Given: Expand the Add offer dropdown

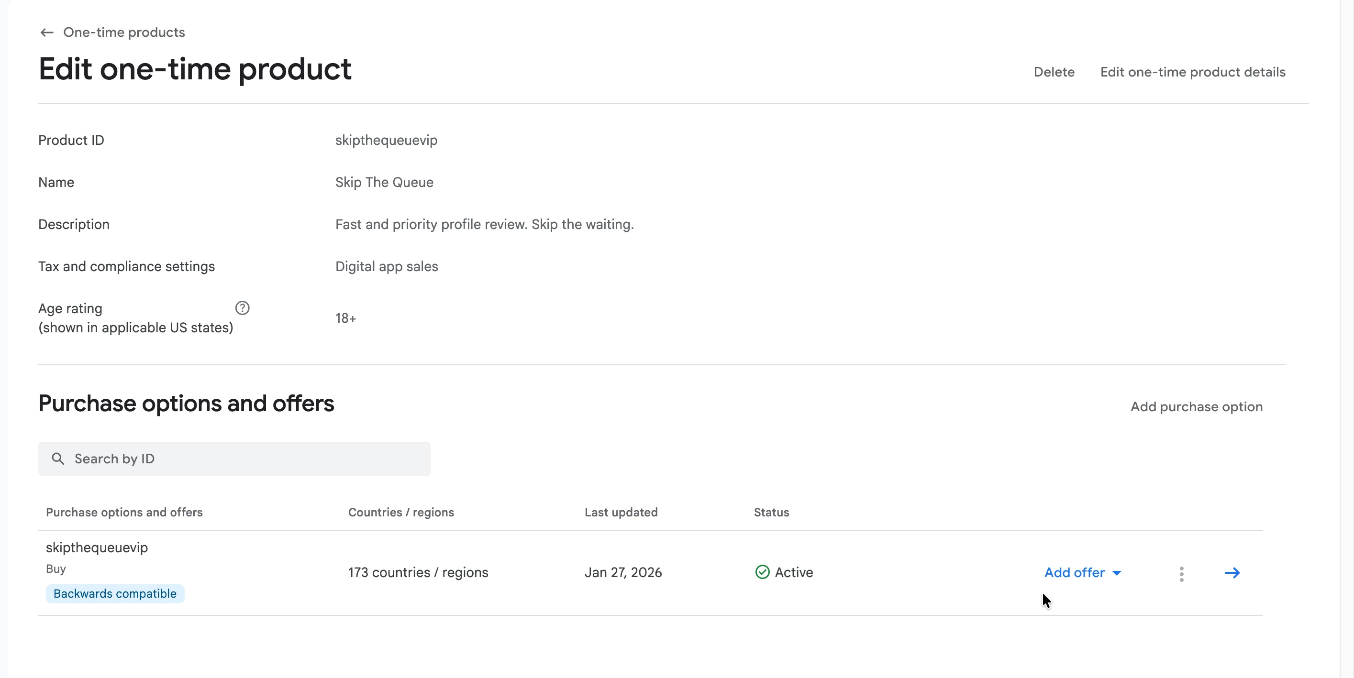Looking at the screenshot, I should point(1082,573).
